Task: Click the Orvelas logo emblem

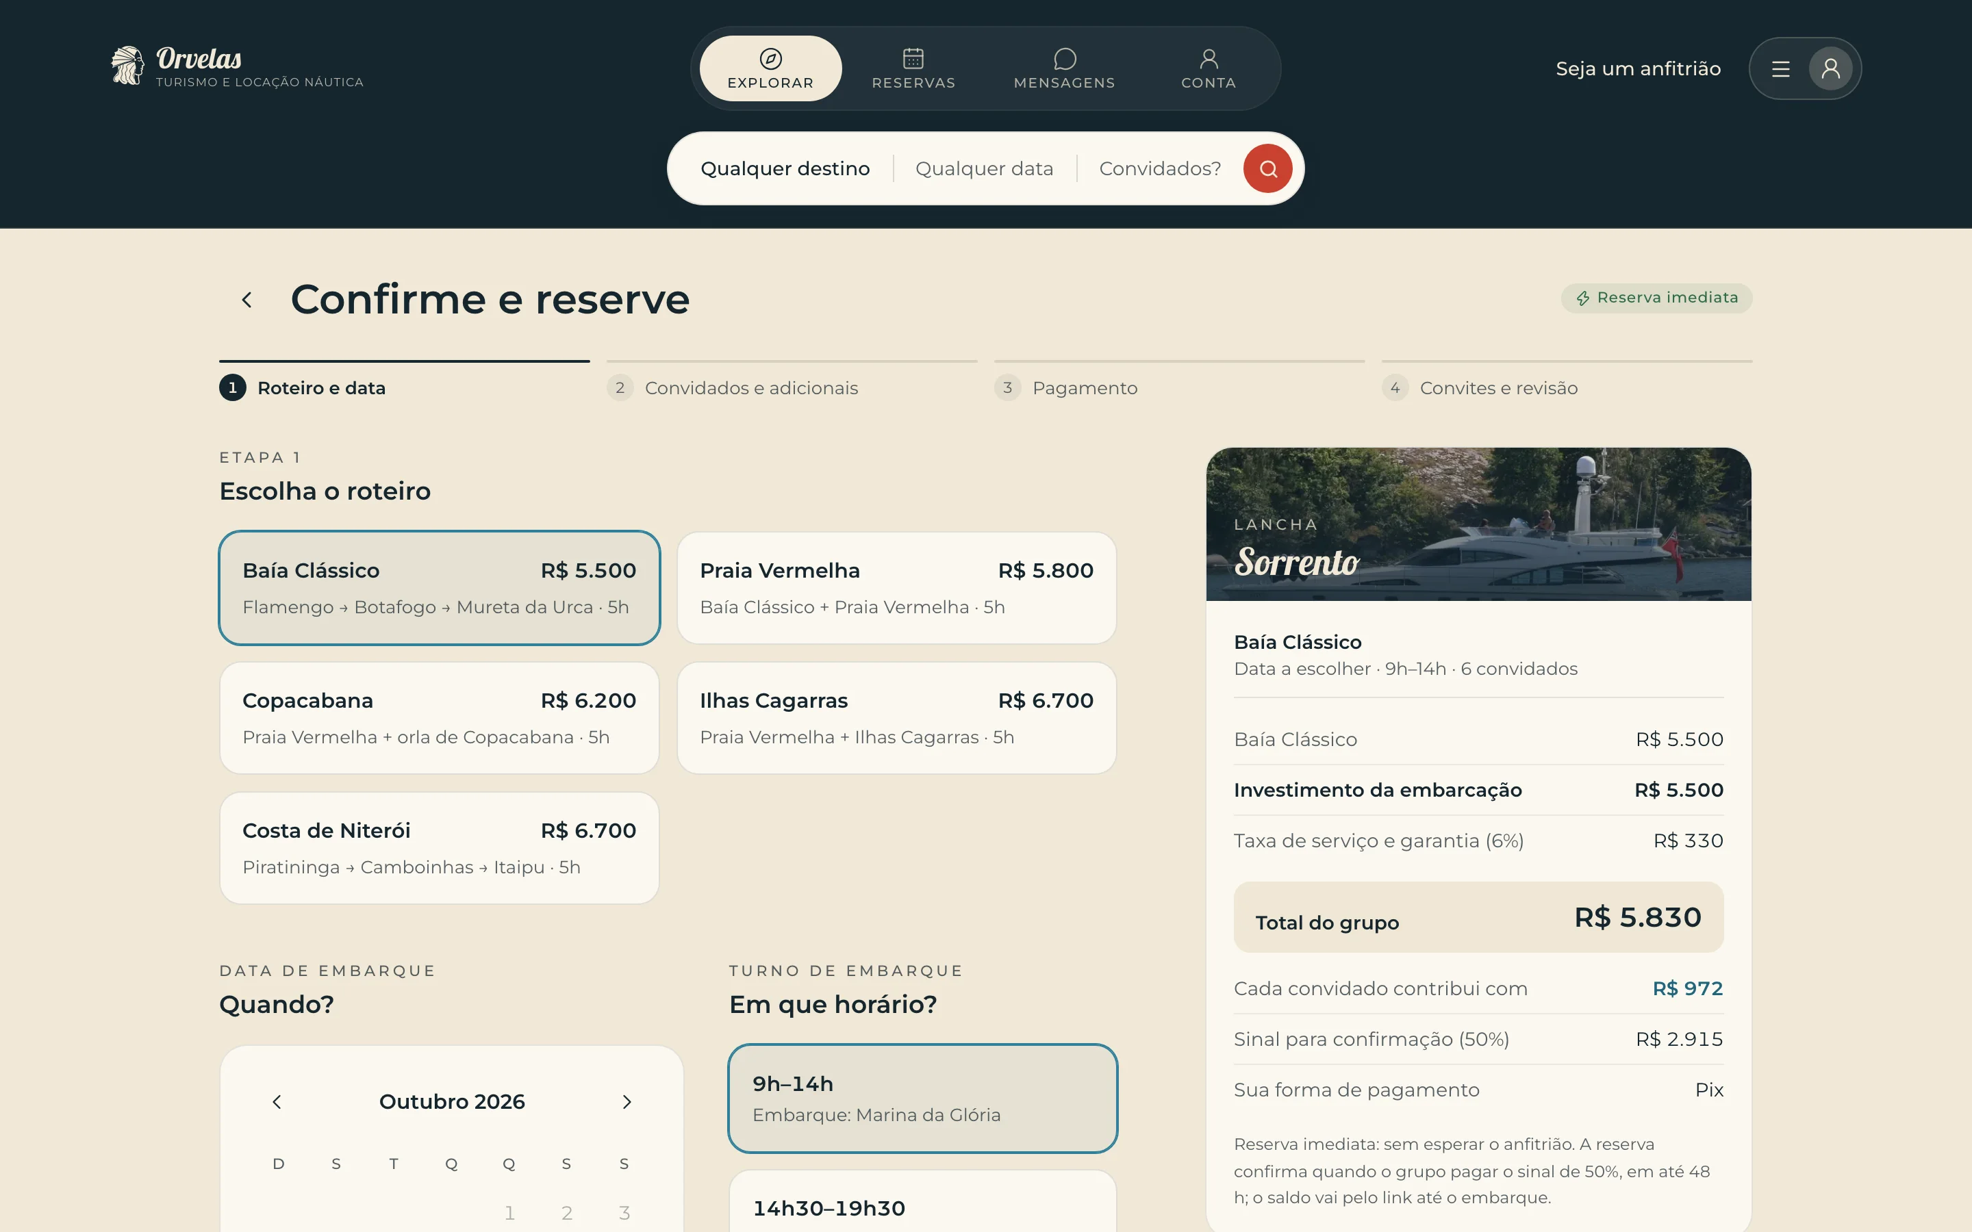Action: tap(127, 65)
